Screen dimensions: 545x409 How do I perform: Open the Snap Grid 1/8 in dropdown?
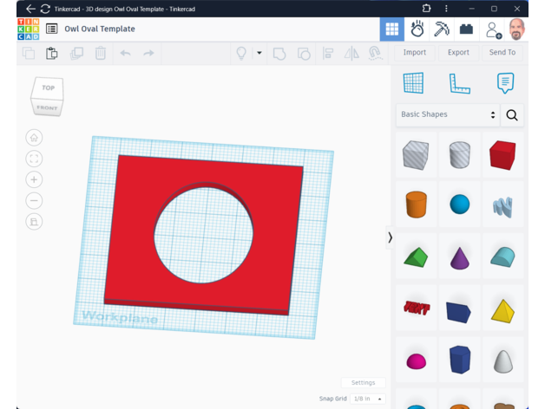point(368,399)
